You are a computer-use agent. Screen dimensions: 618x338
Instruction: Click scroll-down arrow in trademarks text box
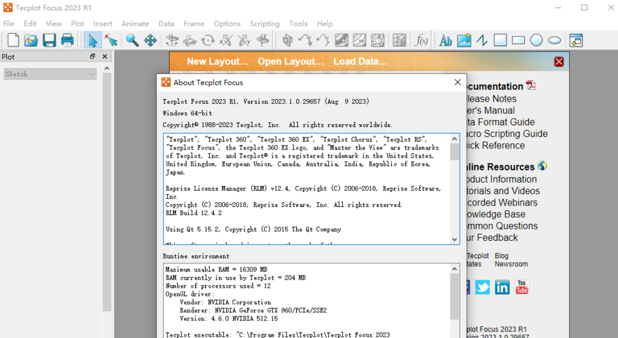454,240
